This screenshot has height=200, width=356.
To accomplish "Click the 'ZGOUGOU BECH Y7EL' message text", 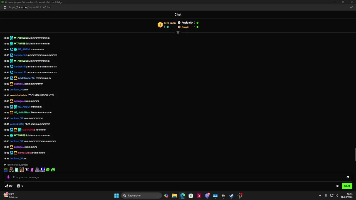I will point(41,95).
